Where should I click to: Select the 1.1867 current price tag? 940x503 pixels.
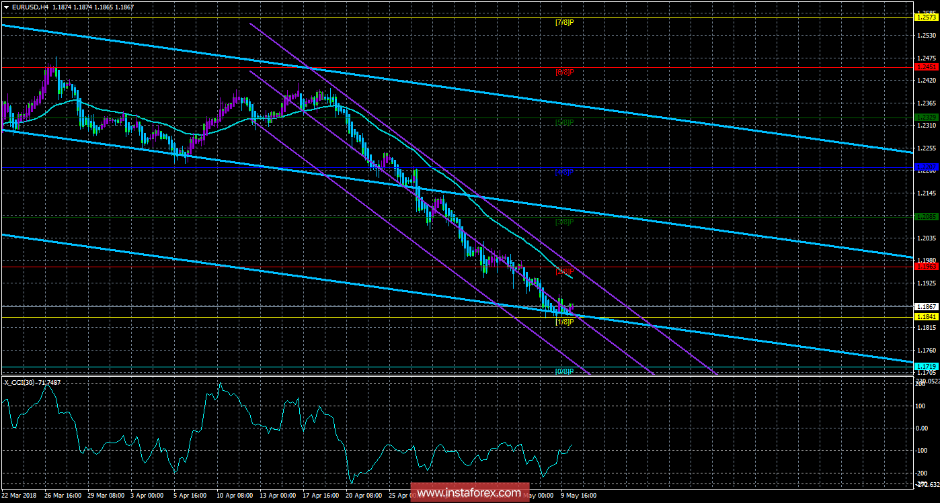[x=925, y=306]
